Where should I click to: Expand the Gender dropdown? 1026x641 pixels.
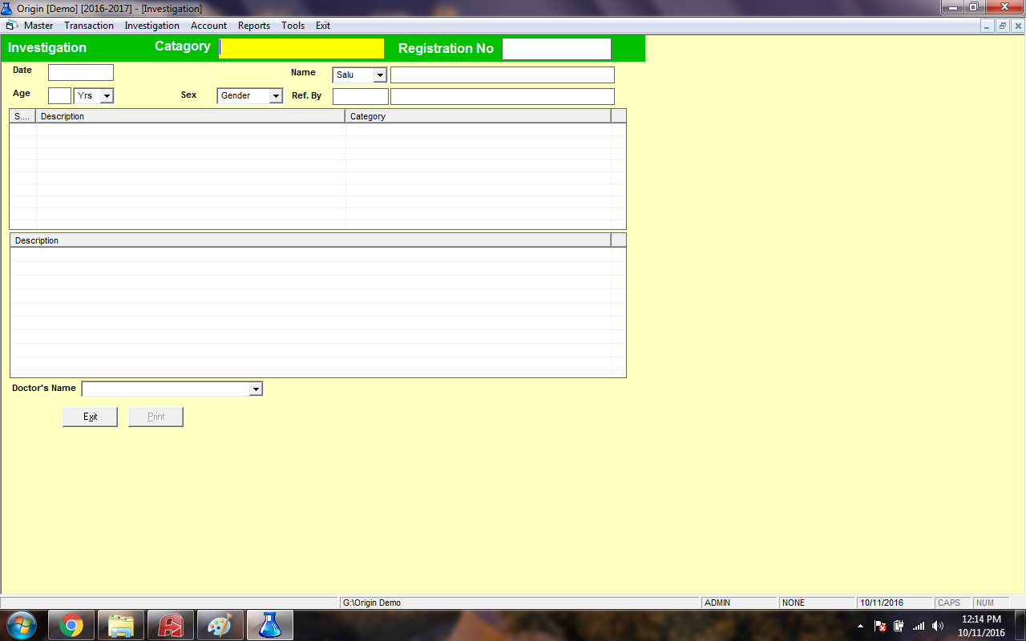click(x=276, y=96)
